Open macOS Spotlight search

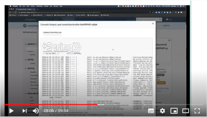coord(178,6)
